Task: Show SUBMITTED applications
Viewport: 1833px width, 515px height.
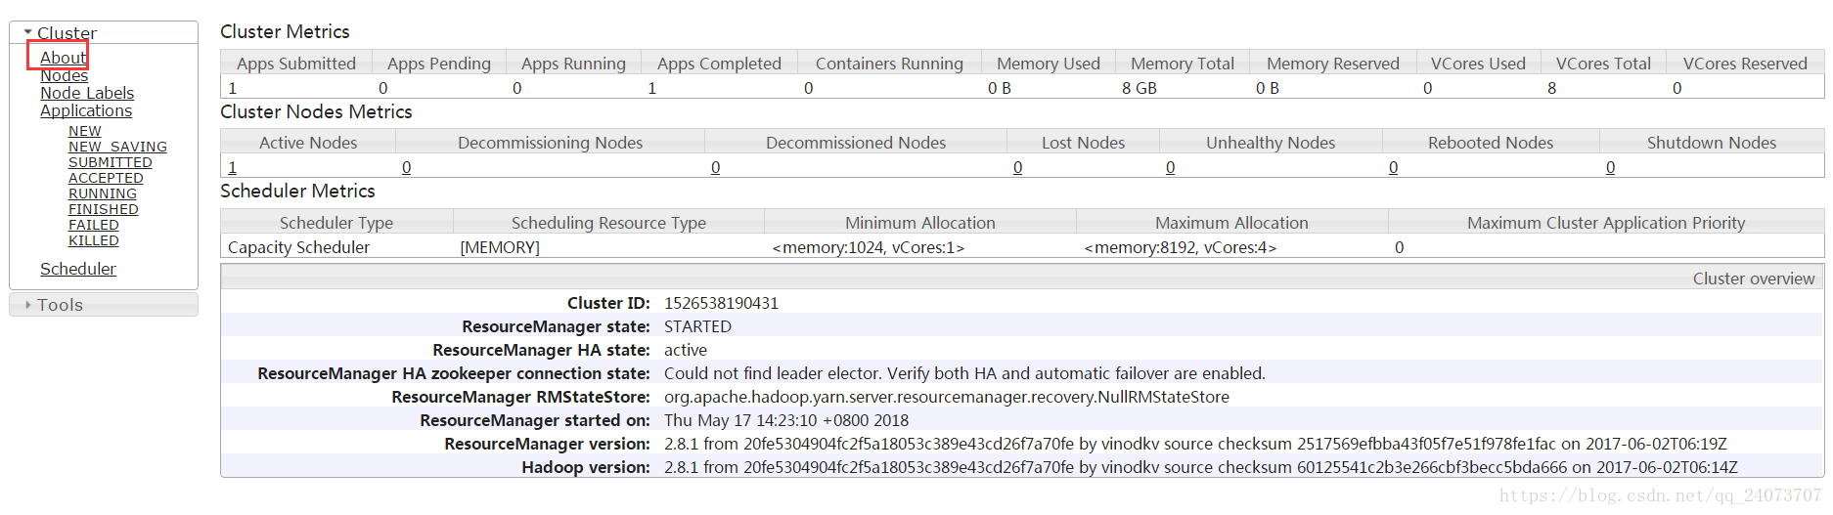Action: pyautogui.click(x=111, y=162)
